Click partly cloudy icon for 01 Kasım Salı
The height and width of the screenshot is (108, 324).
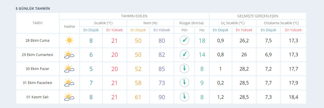69,97
